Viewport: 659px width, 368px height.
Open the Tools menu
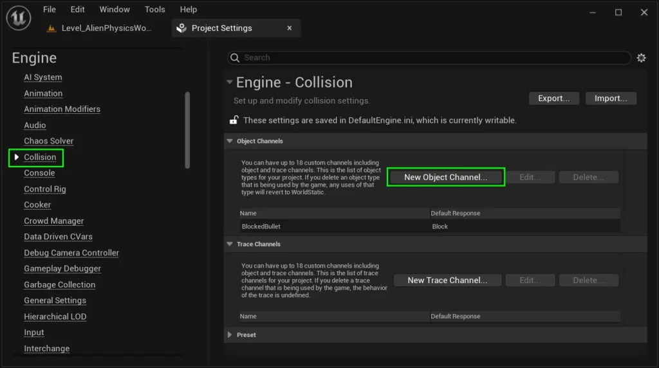tap(154, 10)
